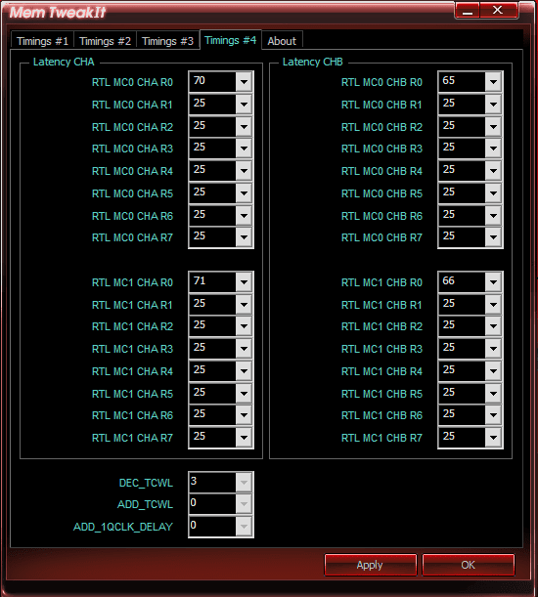Open the About tab
538x597 pixels.
[282, 41]
